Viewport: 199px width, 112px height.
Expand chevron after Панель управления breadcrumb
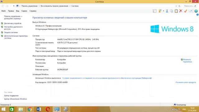pyautogui.click(x=39, y=6)
